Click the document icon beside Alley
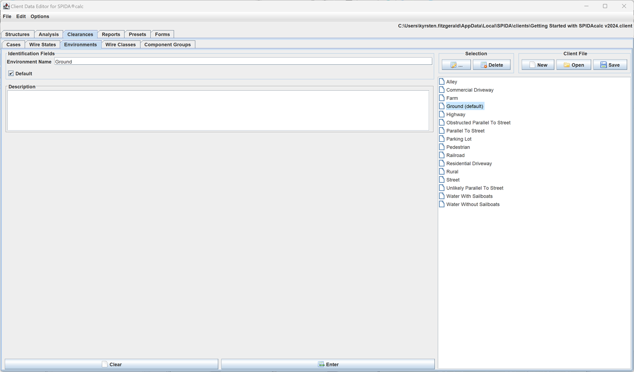Viewport: 634px width, 372px height. pyautogui.click(x=442, y=81)
